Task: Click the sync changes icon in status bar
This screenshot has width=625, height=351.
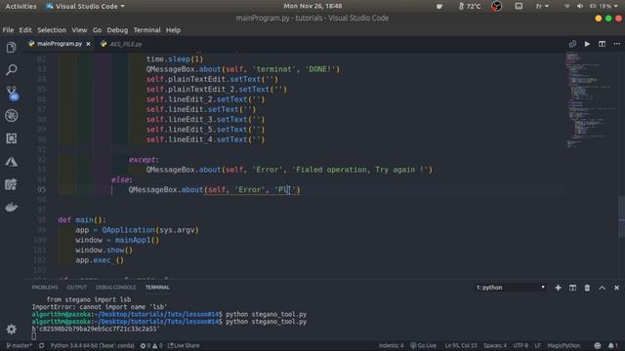Action: [41, 345]
